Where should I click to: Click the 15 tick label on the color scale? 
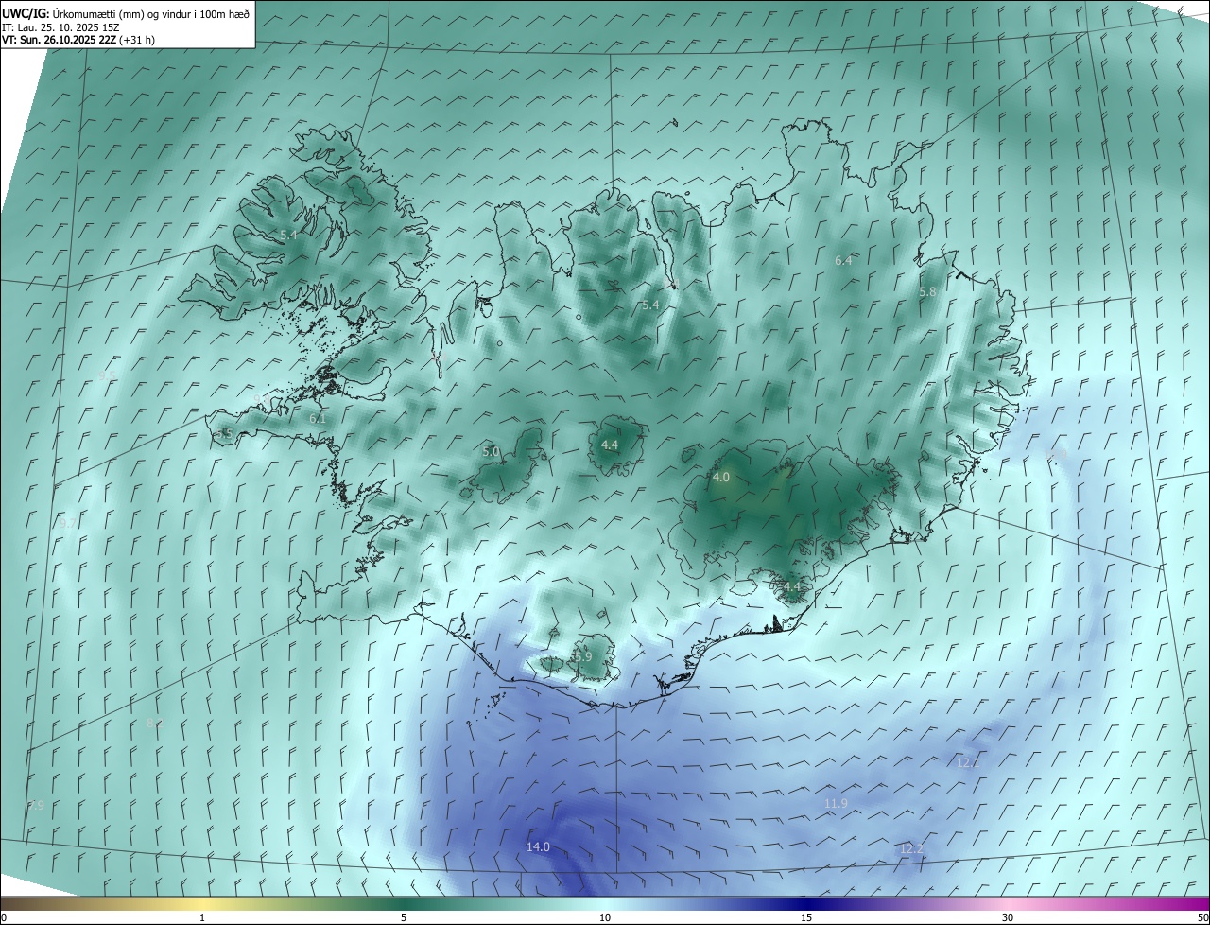806,917
